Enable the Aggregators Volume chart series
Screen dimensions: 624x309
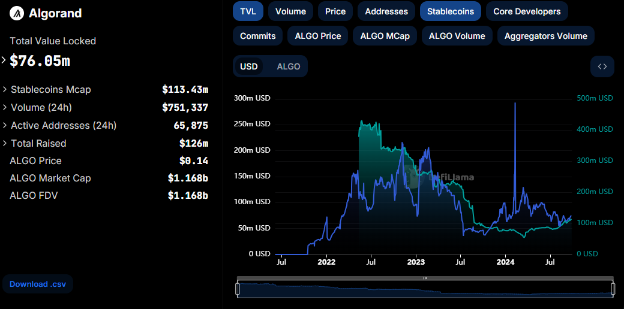point(546,36)
